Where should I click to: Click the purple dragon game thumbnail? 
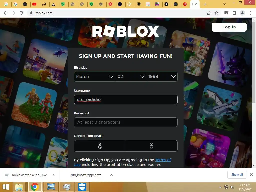click(230, 64)
